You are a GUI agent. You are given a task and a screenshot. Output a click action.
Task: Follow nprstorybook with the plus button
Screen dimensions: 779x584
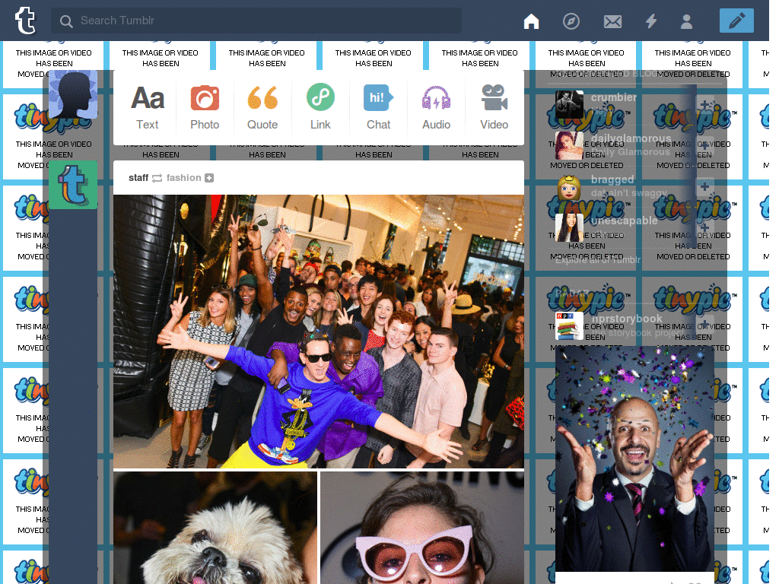tap(704, 325)
